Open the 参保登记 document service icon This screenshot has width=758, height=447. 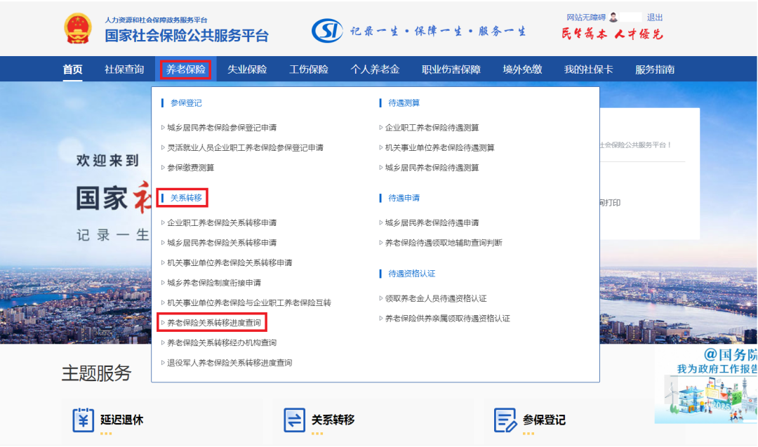[503, 421]
